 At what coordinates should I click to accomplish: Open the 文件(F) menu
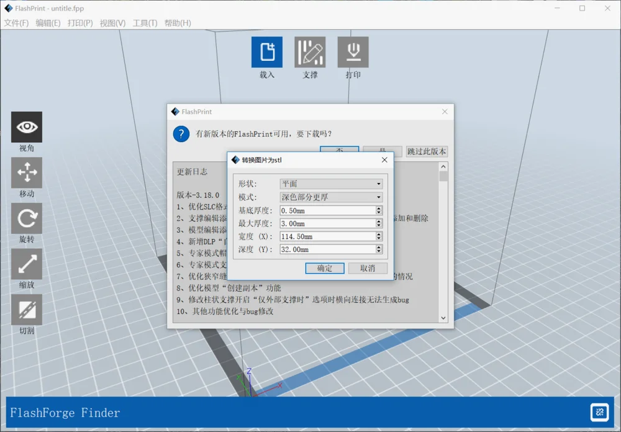point(16,23)
